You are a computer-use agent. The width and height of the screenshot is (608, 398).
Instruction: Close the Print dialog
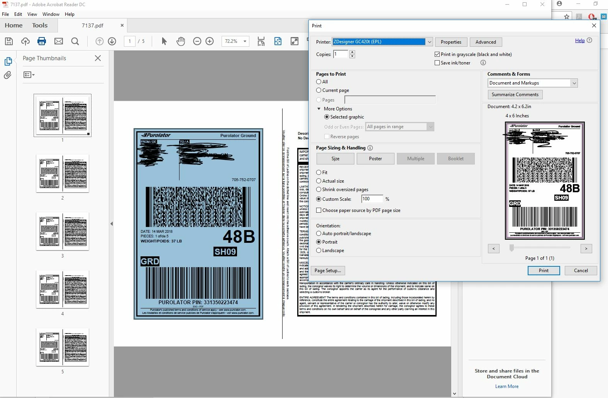(594, 25)
